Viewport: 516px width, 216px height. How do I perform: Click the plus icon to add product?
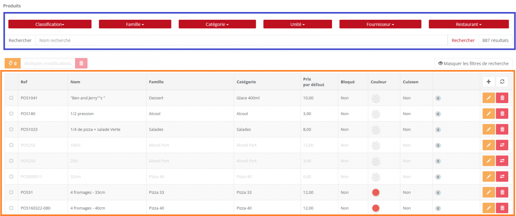pyautogui.click(x=488, y=82)
